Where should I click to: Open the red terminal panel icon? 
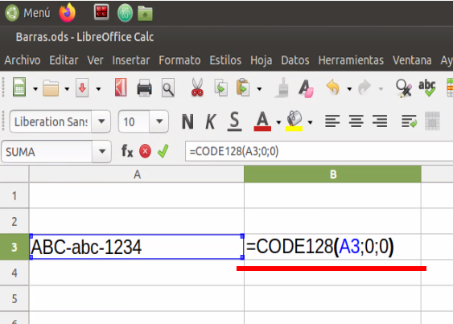(x=101, y=12)
